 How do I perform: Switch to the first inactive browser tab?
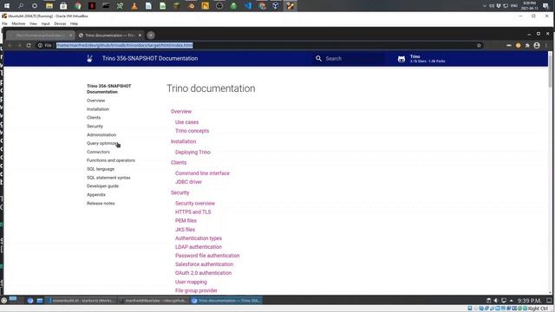(40, 36)
